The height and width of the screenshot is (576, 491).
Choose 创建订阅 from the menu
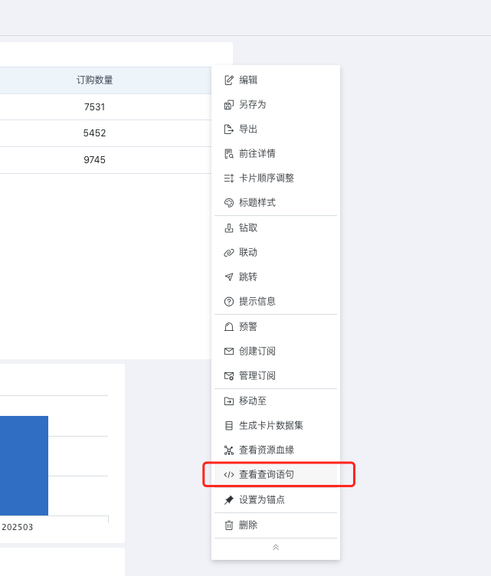[276, 352]
